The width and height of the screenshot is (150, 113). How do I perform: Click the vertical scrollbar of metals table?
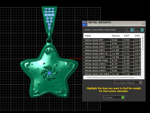click(x=143, y=44)
